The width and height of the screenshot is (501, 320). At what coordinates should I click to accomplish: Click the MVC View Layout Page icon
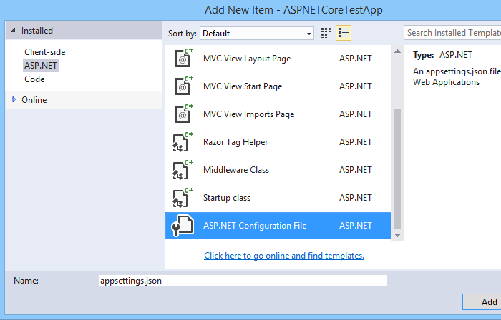(x=184, y=59)
